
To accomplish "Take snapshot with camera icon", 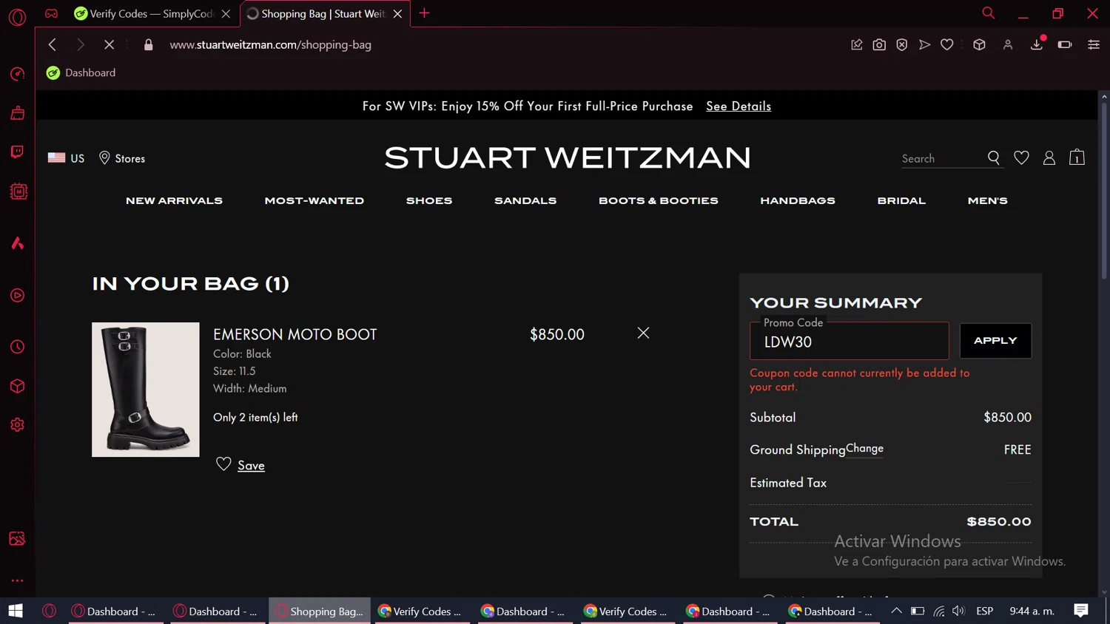I will point(879,44).
